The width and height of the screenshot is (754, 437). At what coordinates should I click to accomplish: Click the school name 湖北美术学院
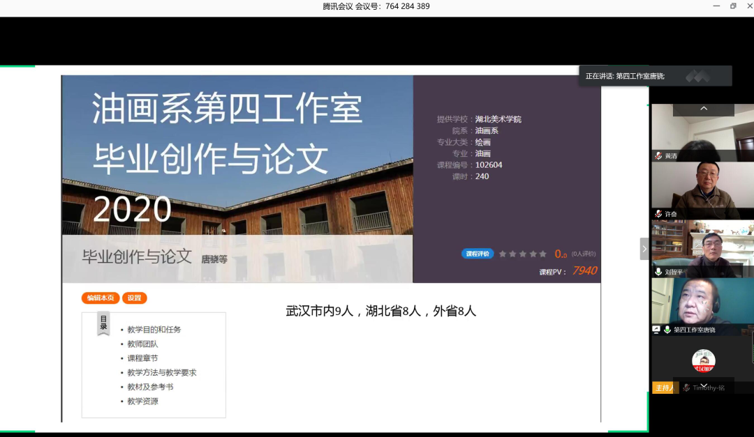pyautogui.click(x=498, y=119)
